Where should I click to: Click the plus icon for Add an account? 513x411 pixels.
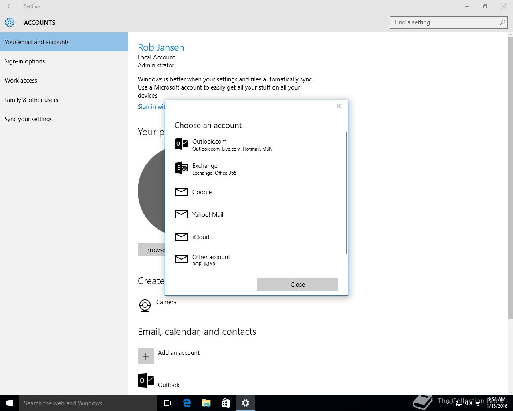coord(146,356)
